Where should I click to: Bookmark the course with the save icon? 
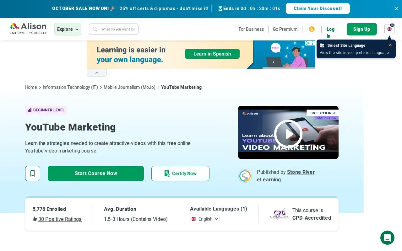[x=33, y=174]
